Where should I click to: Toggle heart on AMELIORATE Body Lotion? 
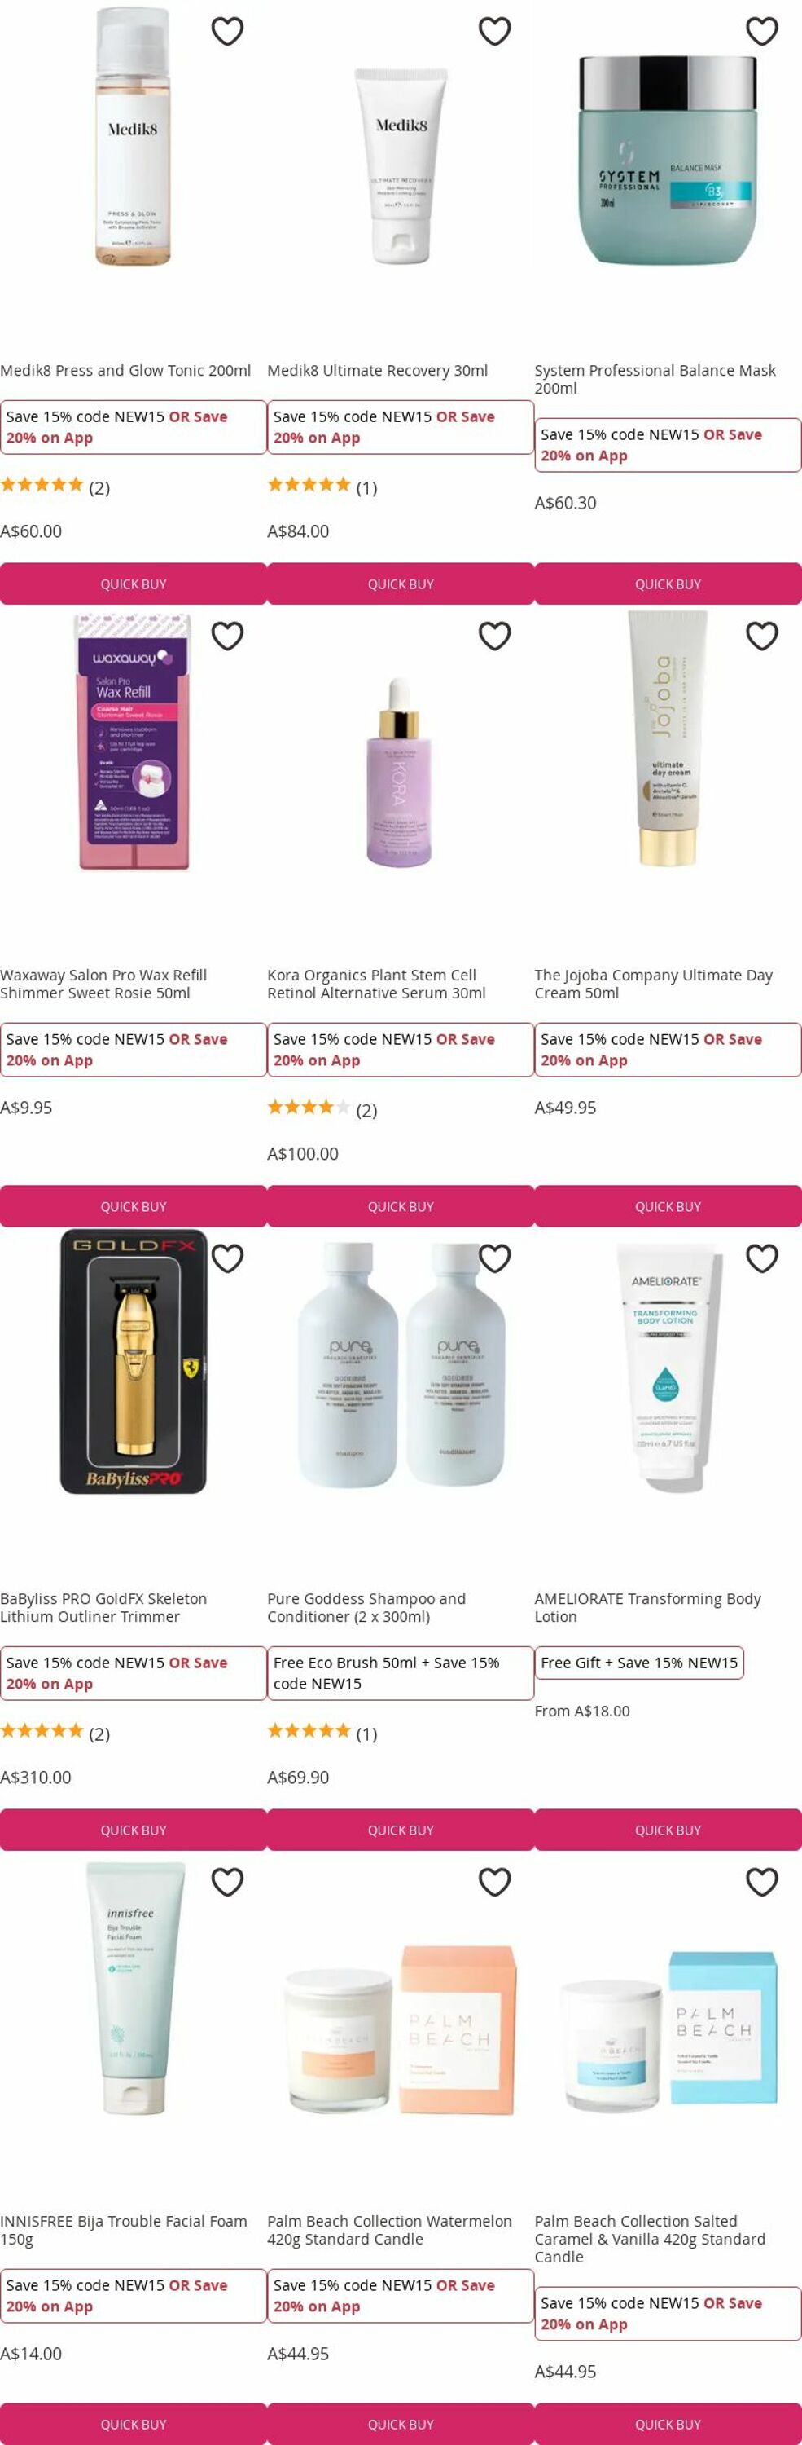[761, 1258]
